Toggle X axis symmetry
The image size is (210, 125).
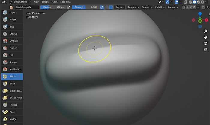point(187,7)
